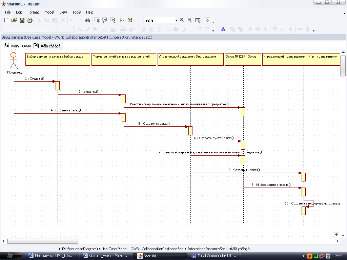This screenshot has height=260, width=347.
Task: Open Методичка UML taskbar window
Action: [x=52, y=256]
